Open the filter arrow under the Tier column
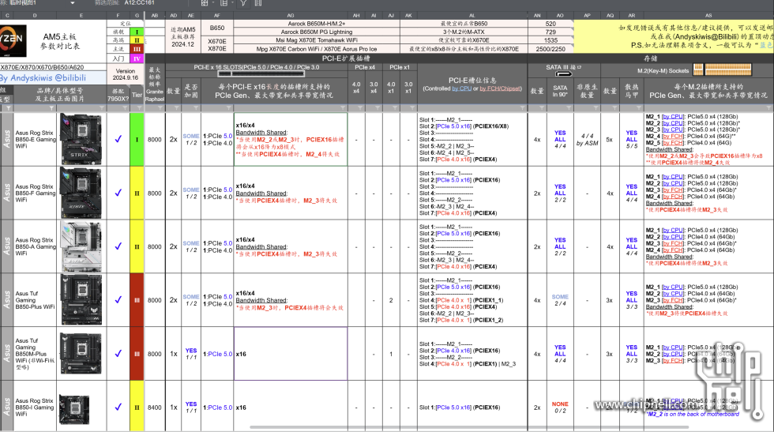Image resolution: width=774 pixels, height=432 pixels. click(x=141, y=107)
